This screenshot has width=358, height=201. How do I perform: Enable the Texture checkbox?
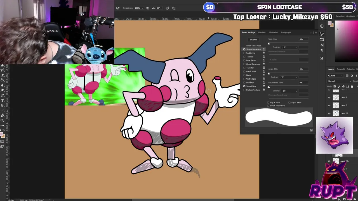244,57
